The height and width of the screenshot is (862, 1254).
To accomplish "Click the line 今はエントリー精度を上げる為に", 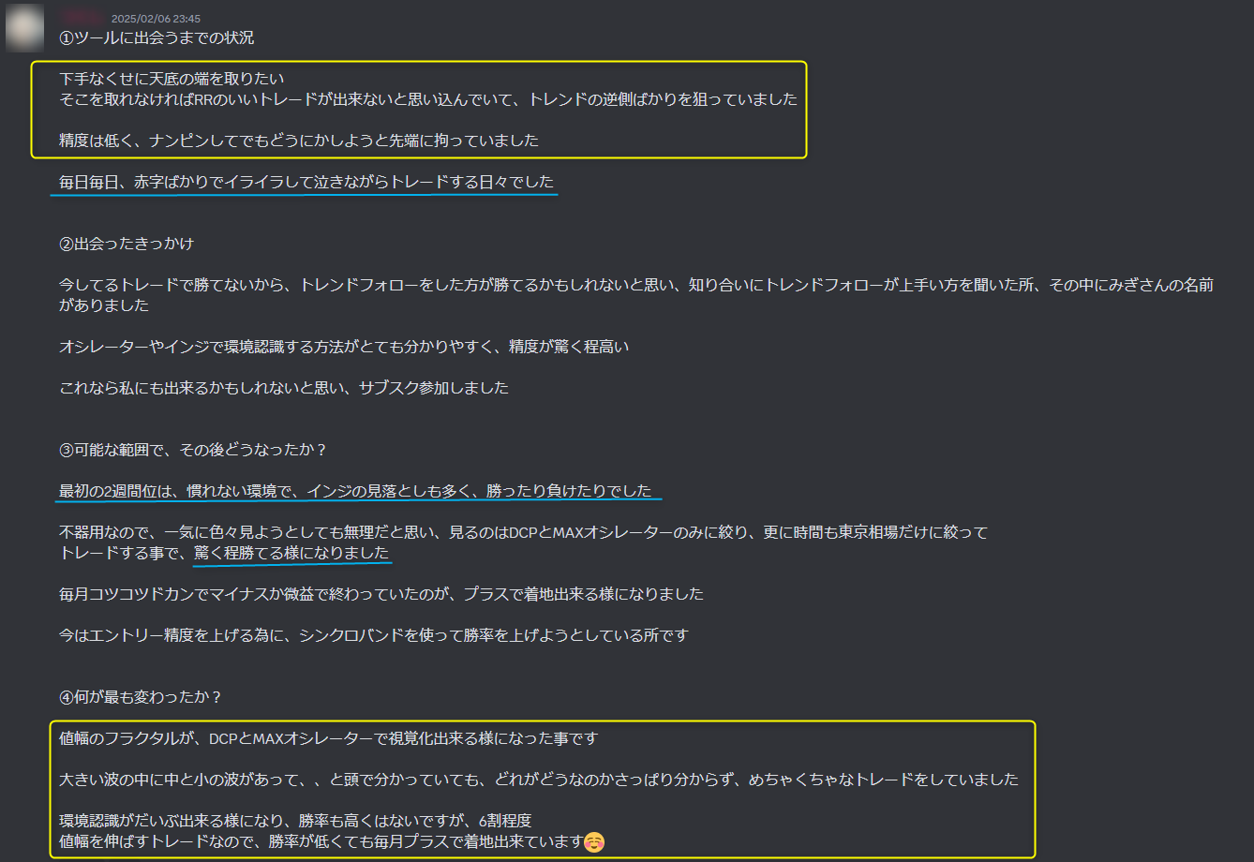I will point(374,635).
